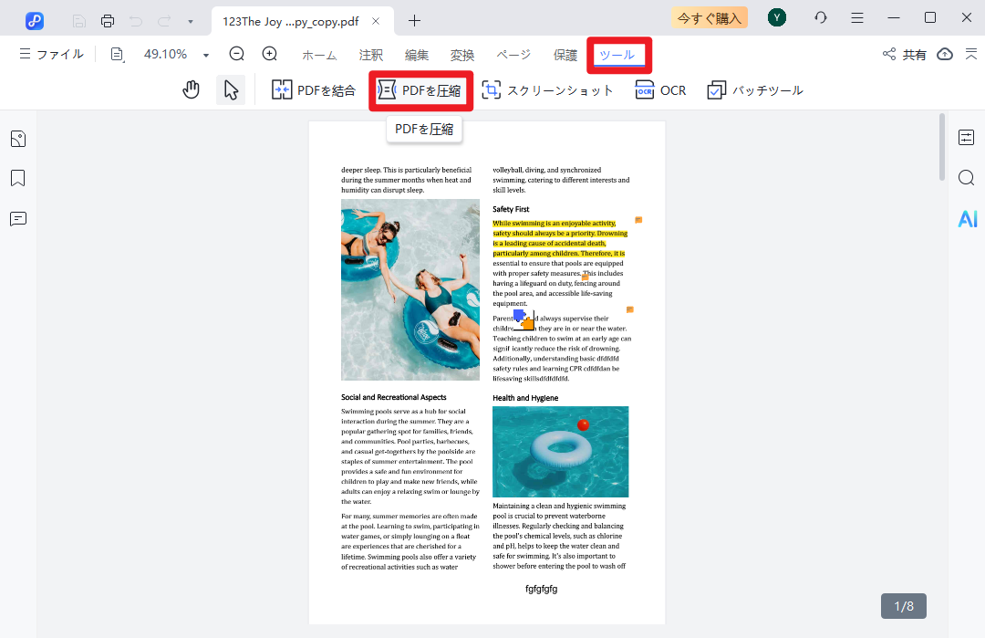
Task: Open the thumbnails panel in left sidebar
Action: pos(18,139)
